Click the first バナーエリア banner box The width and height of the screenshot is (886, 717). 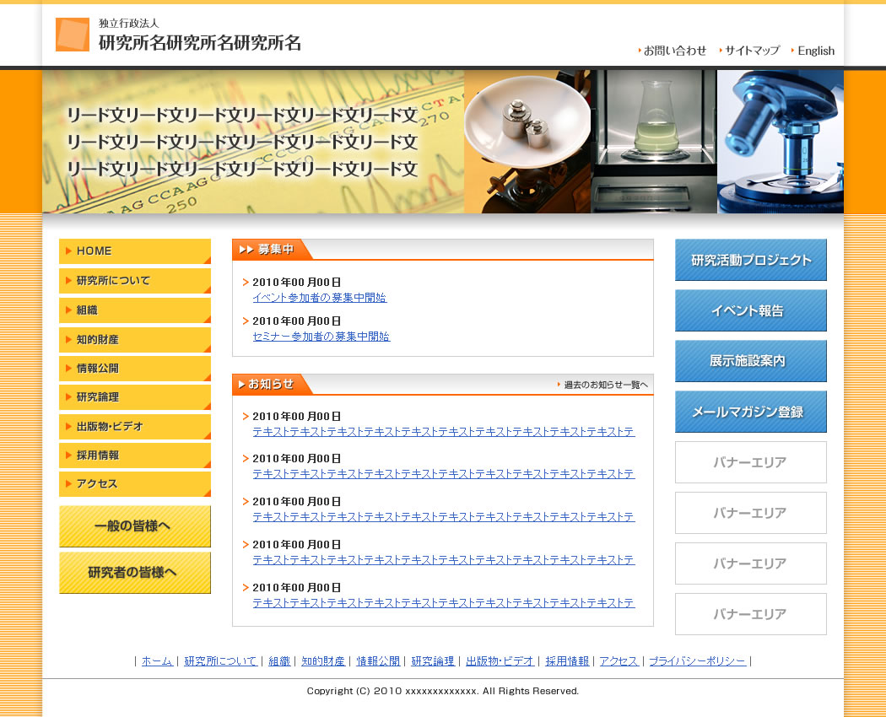(751, 462)
